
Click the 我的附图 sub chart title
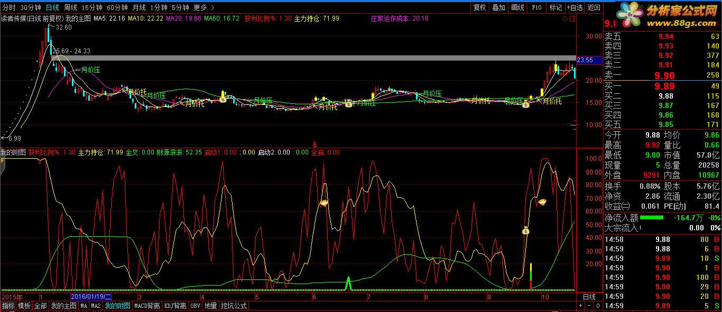coord(13,152)
